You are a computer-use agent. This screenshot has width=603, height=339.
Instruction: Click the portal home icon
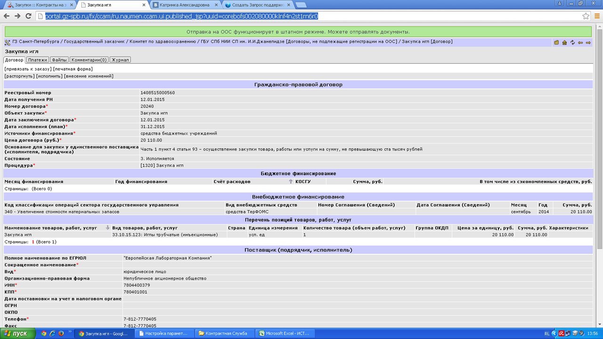coord(564,42)
